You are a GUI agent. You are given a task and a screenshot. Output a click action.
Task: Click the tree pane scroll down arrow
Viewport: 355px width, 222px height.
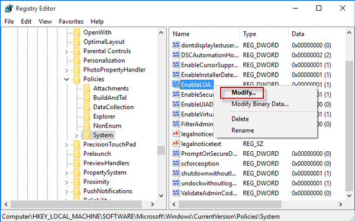tap(161, 195)
